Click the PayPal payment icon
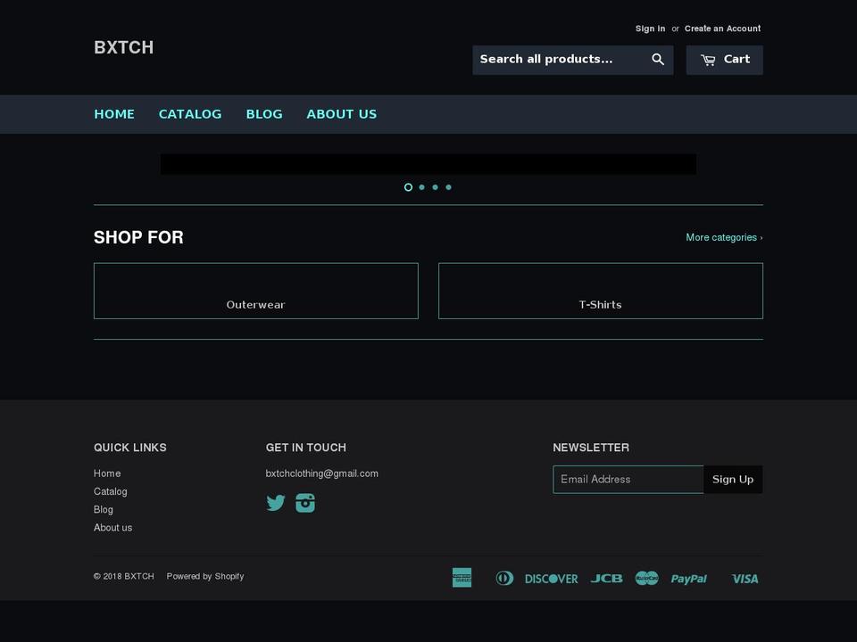857x642 pixels. pos(688,578)
